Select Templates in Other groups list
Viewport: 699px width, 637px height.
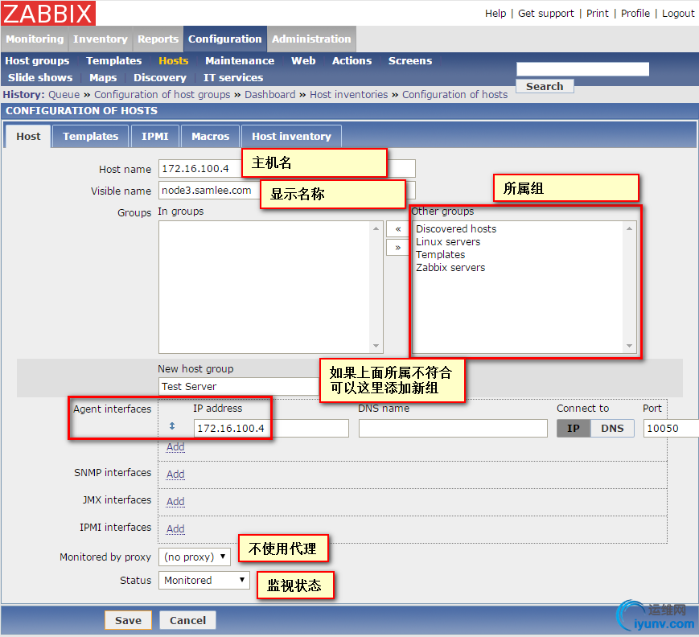[440, 254]
